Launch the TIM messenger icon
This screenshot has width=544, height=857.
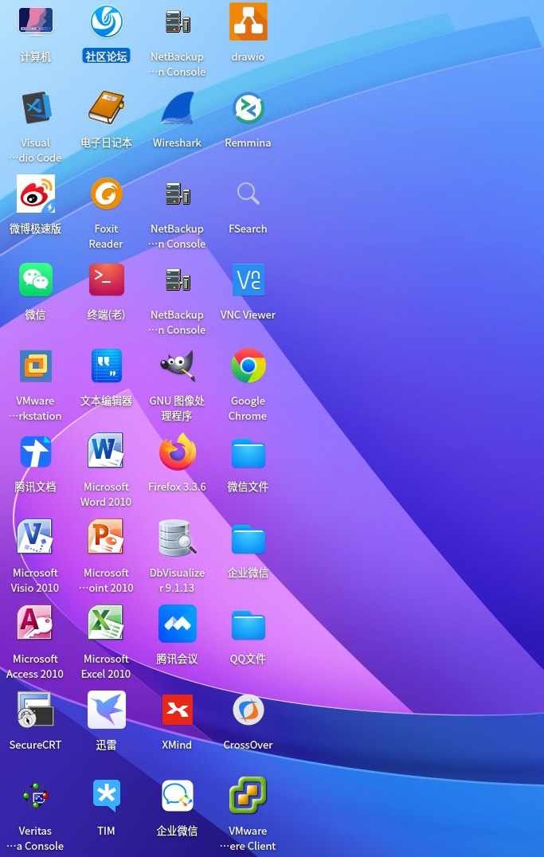(106, 796)
